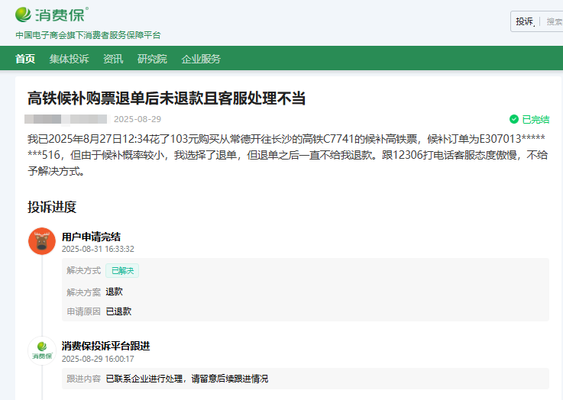Switch to the 资讯 section
563x400 pixels.
(x=113, y=59)
